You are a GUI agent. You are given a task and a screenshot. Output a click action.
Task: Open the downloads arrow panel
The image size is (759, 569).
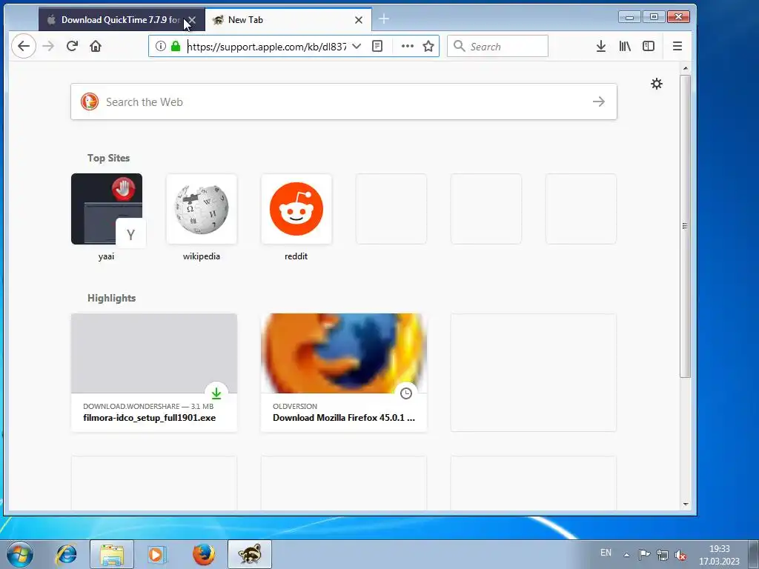tap(600, 47)
